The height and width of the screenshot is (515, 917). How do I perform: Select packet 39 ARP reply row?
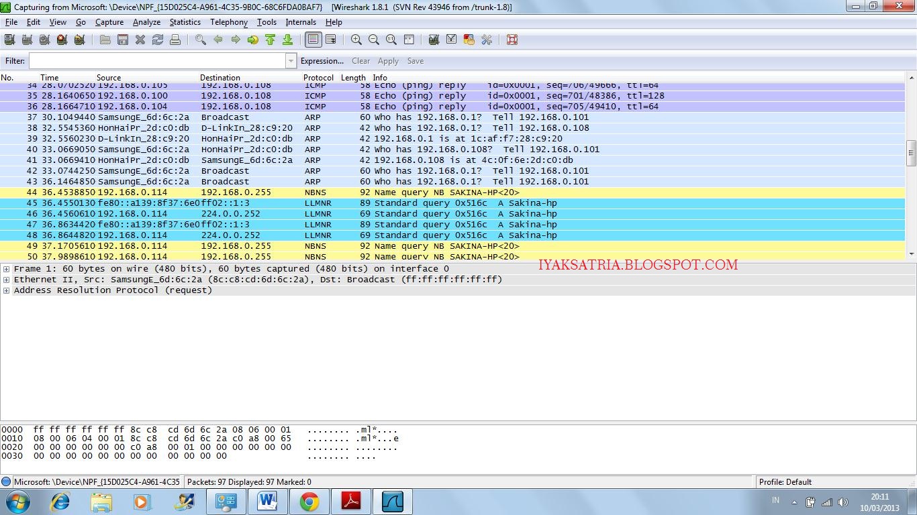(x=452, y=139)
